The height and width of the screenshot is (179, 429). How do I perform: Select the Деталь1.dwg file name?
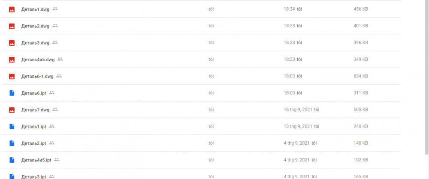coord(35,9)
